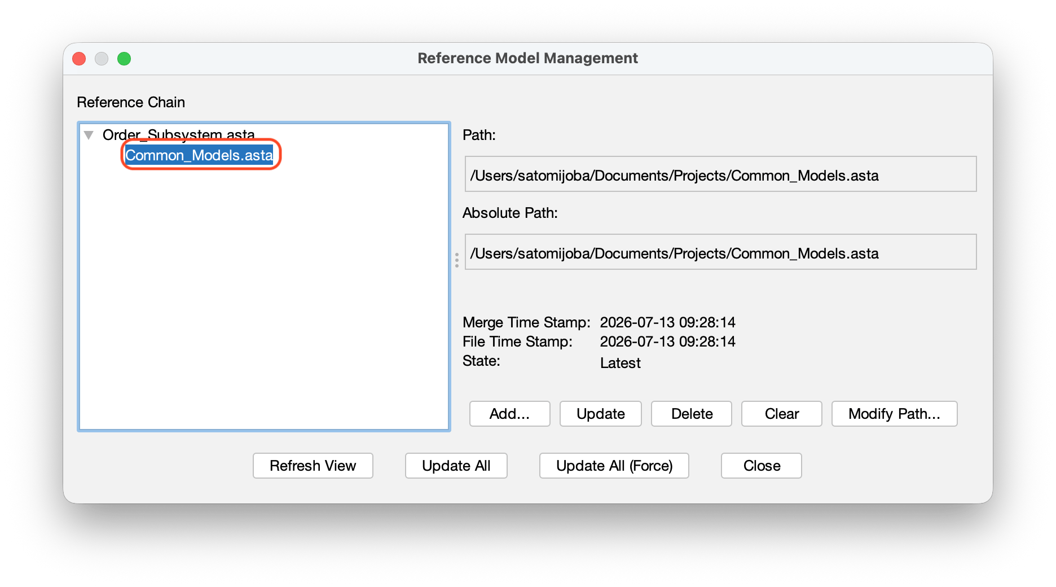Click the Path text field

click(720, 174)
